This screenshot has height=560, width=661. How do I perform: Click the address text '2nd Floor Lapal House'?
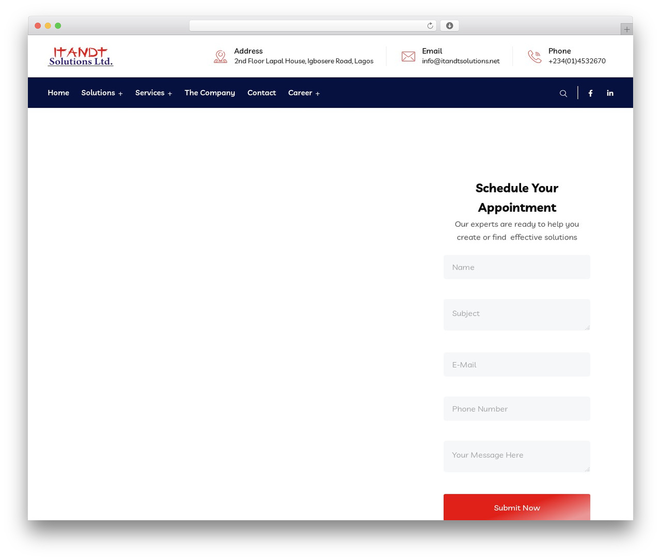[x=270, y=61]
